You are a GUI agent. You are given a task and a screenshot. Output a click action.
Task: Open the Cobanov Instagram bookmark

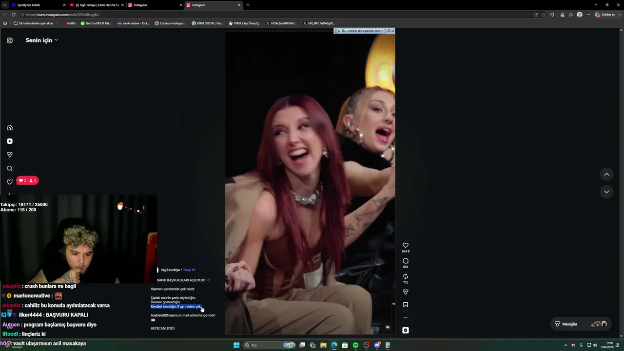coord(170,23)
